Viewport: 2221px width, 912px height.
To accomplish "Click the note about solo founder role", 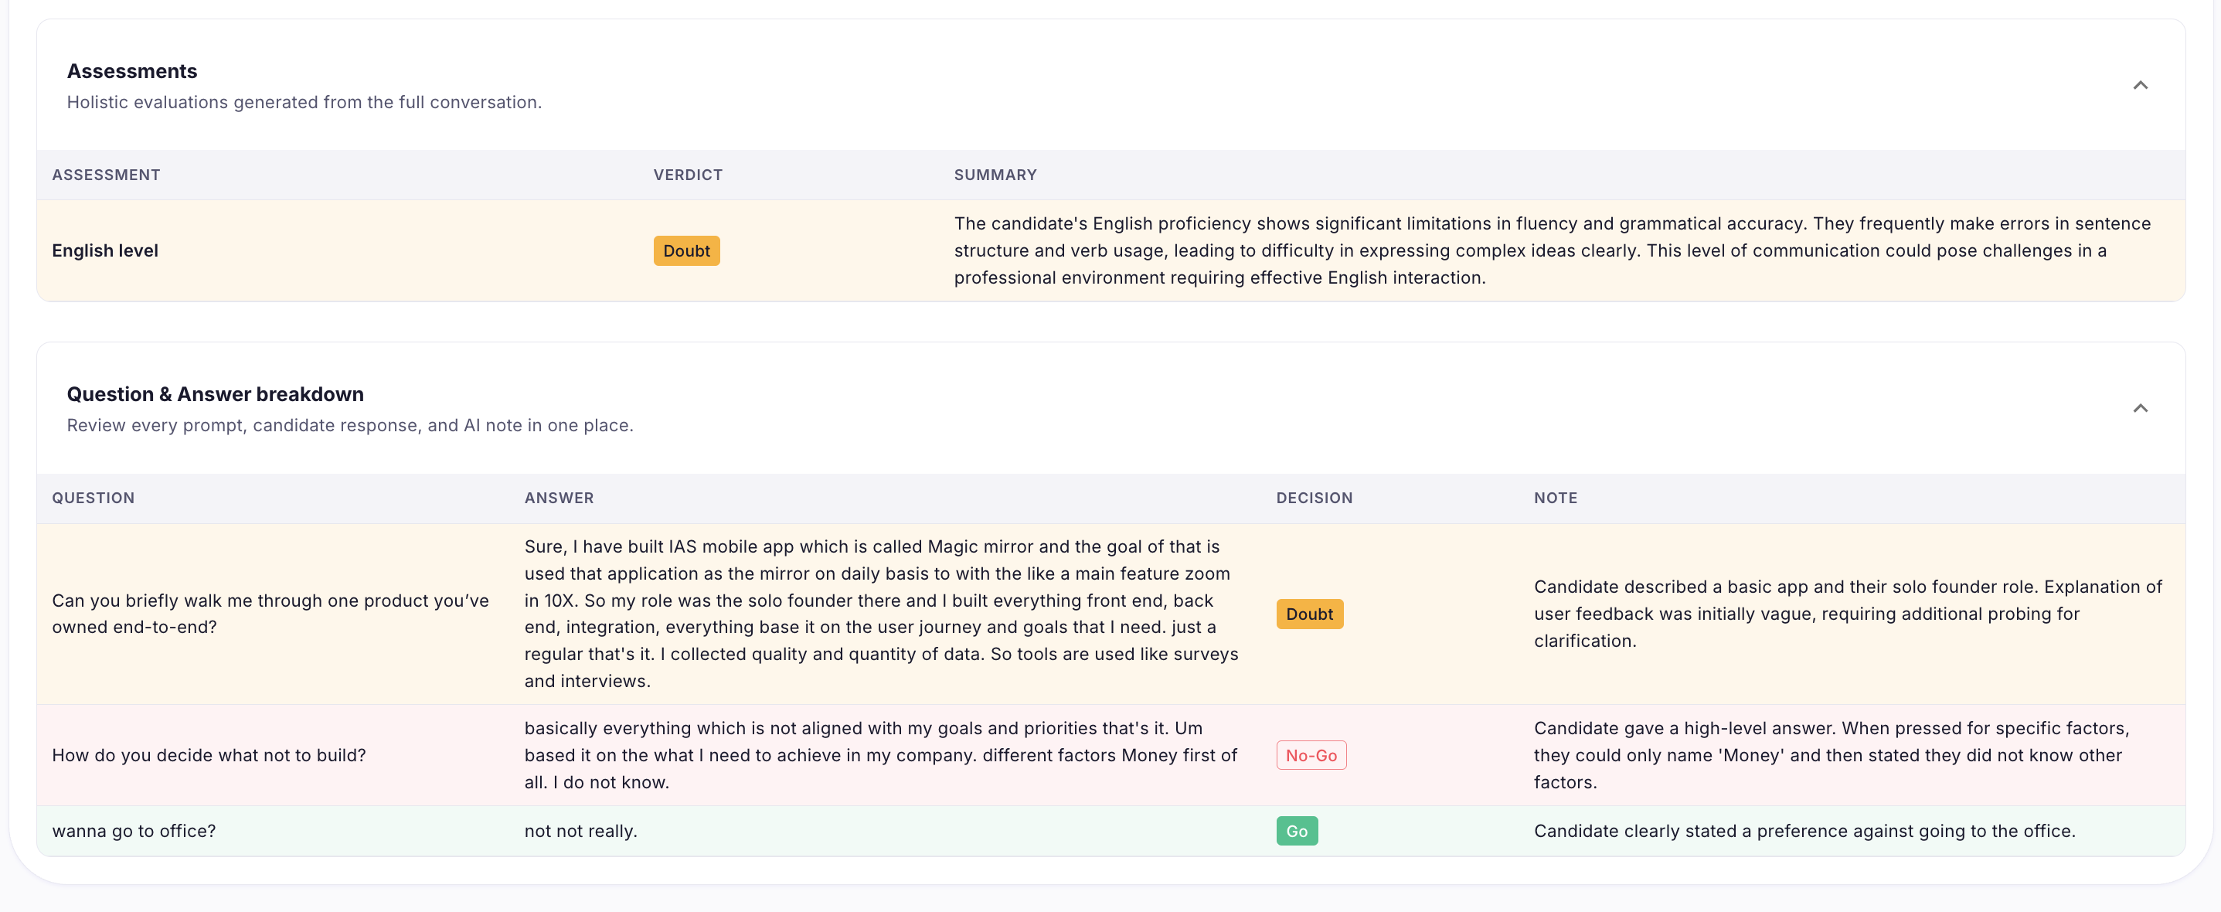I will click(x=1848, y=614).
